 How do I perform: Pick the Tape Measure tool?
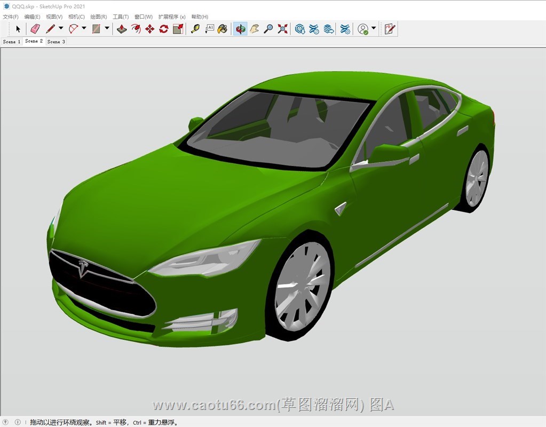195,29
